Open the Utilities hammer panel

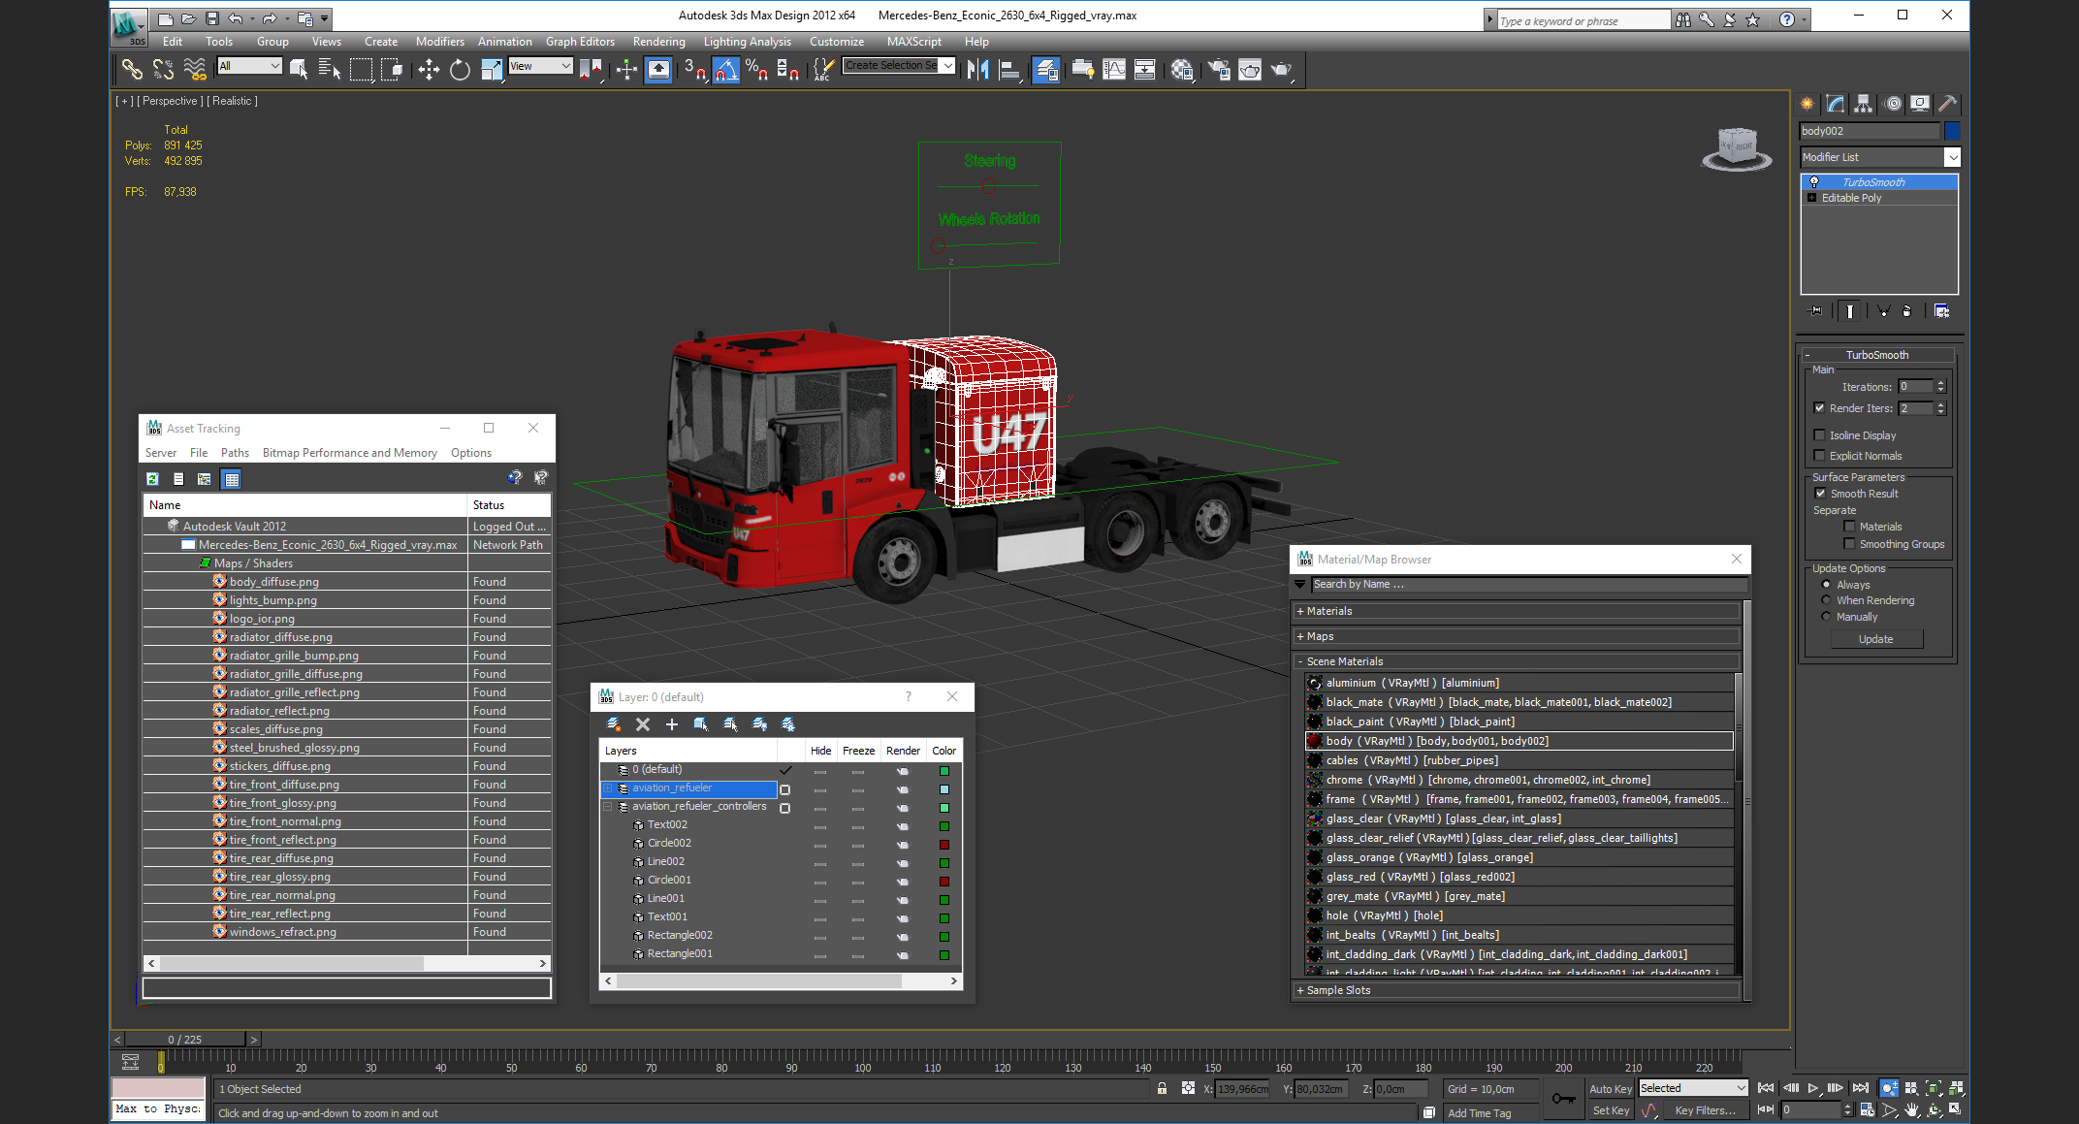click(x=1947, y=104)
